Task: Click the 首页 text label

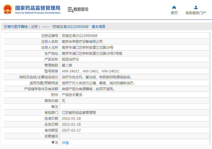Action: (x=174, y=13)
